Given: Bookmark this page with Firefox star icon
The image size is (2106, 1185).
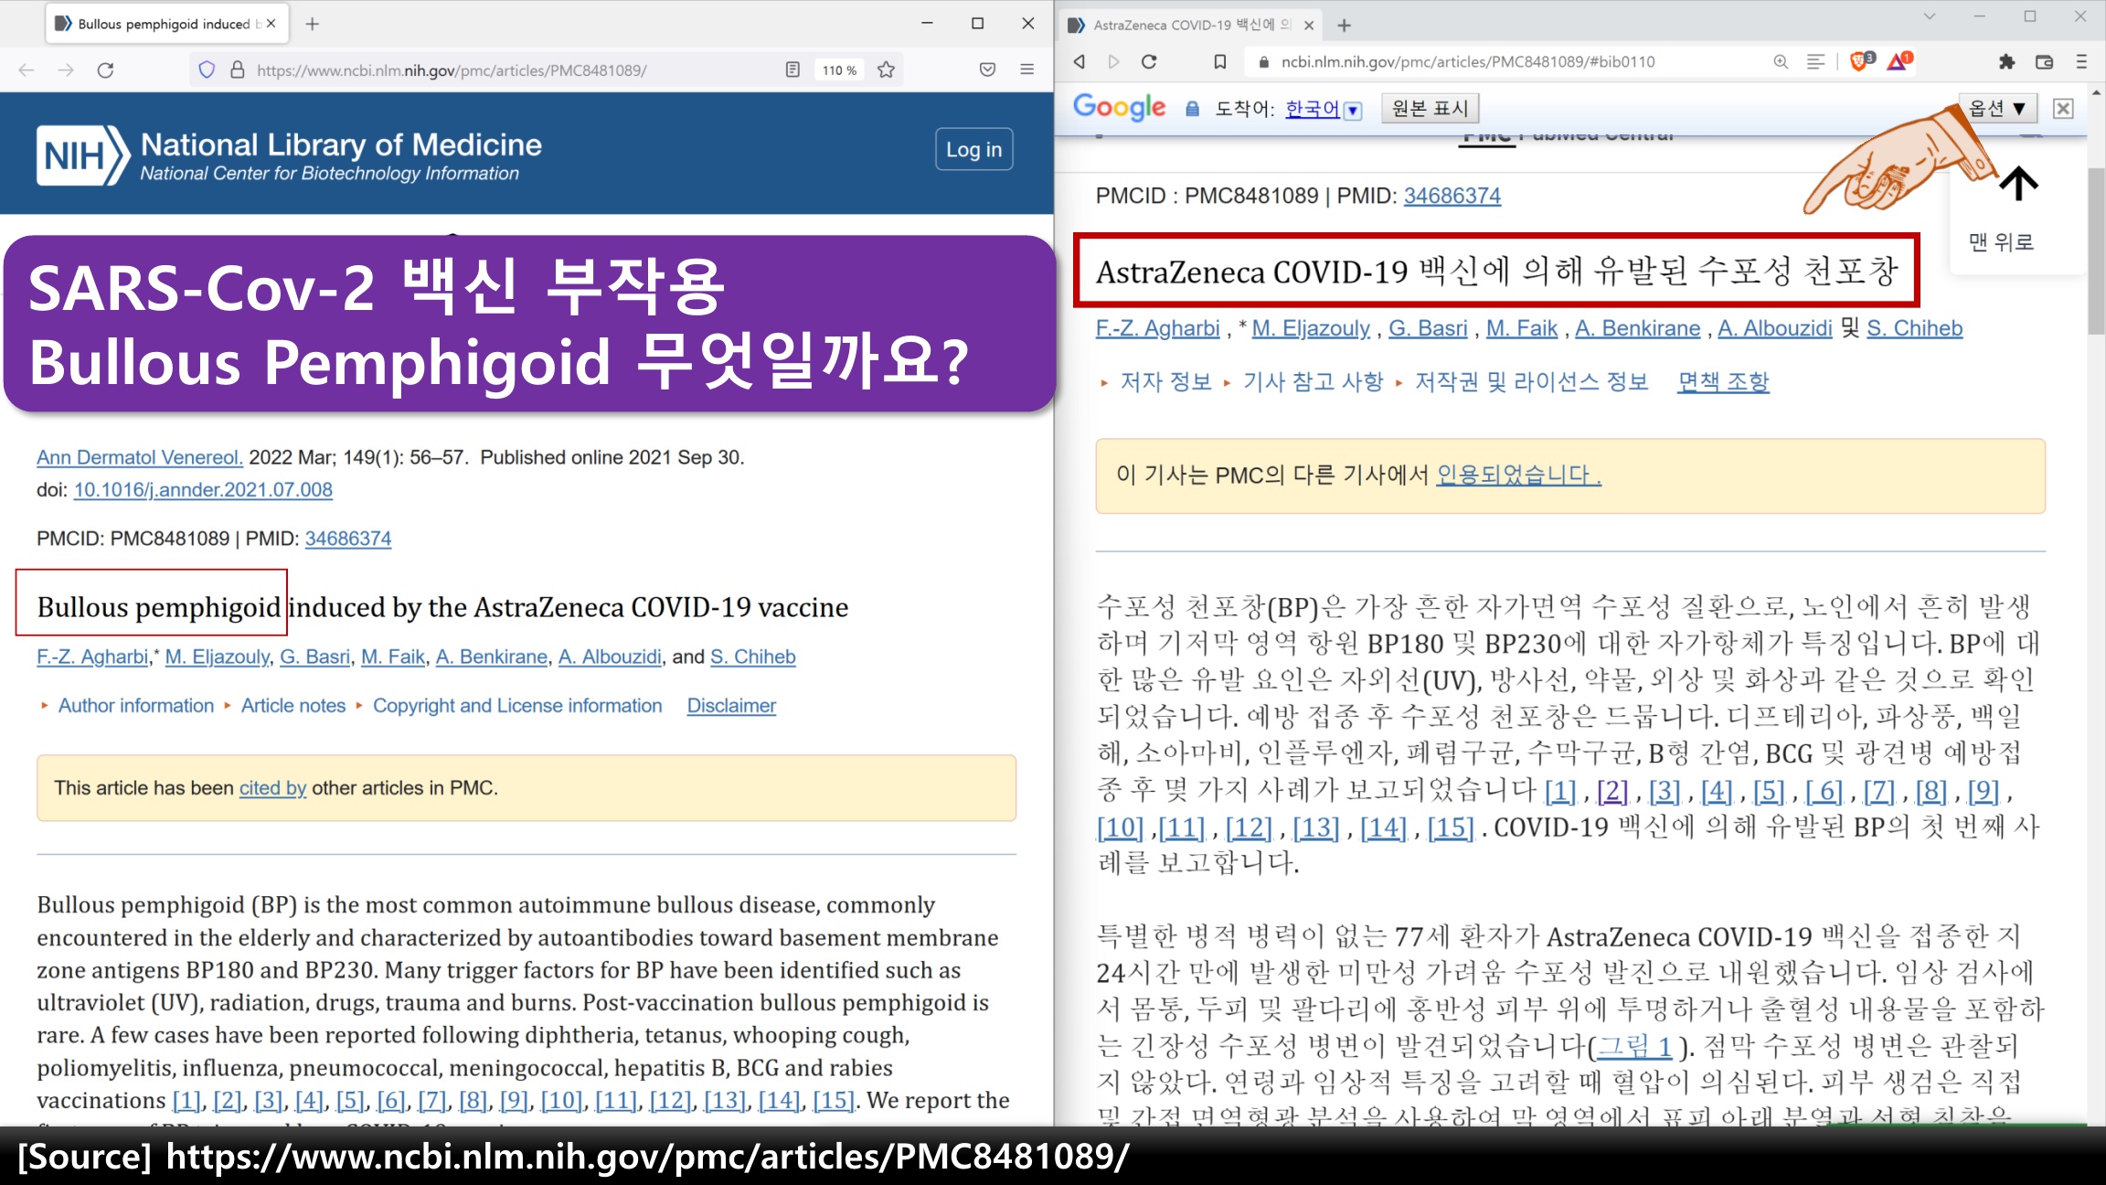Looking at the screenshot, I should (886, 70).
